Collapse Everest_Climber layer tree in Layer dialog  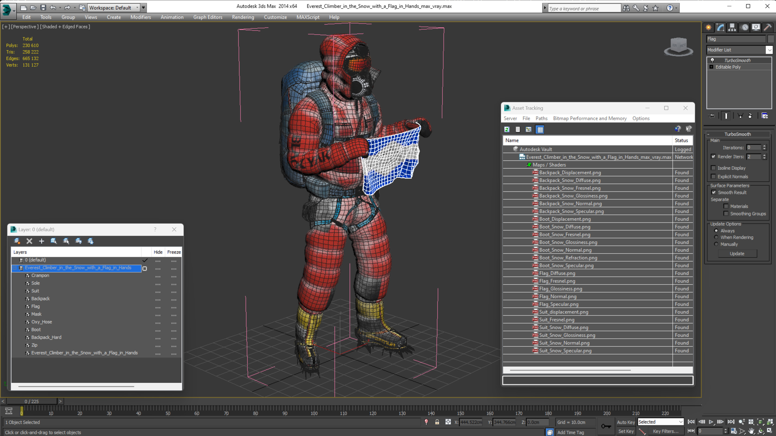pos(14,268)
